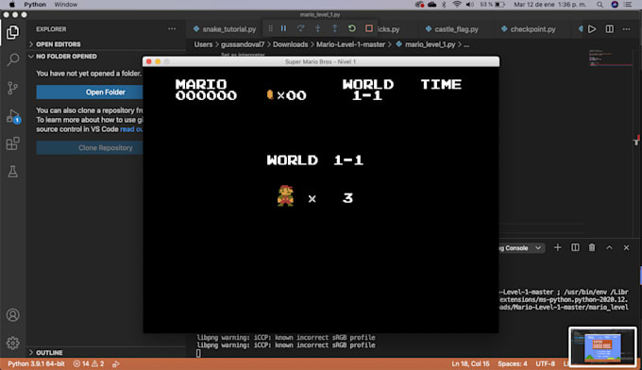Switch to castle_flag.py tab

(x=452, y=29)
